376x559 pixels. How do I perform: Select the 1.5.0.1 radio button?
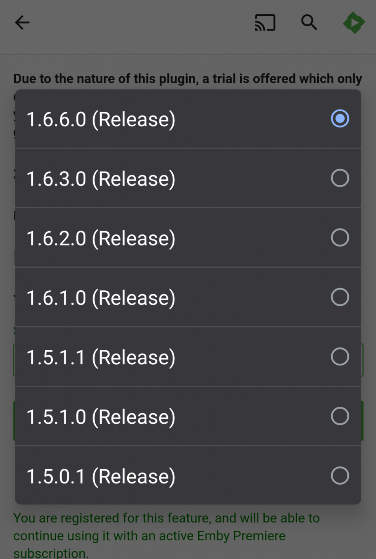click(x=340, y=475)
